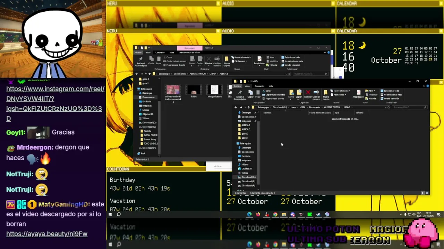
Task: Click Nueva carpeta in LMAO window
Action: click(x=326, y=95)
